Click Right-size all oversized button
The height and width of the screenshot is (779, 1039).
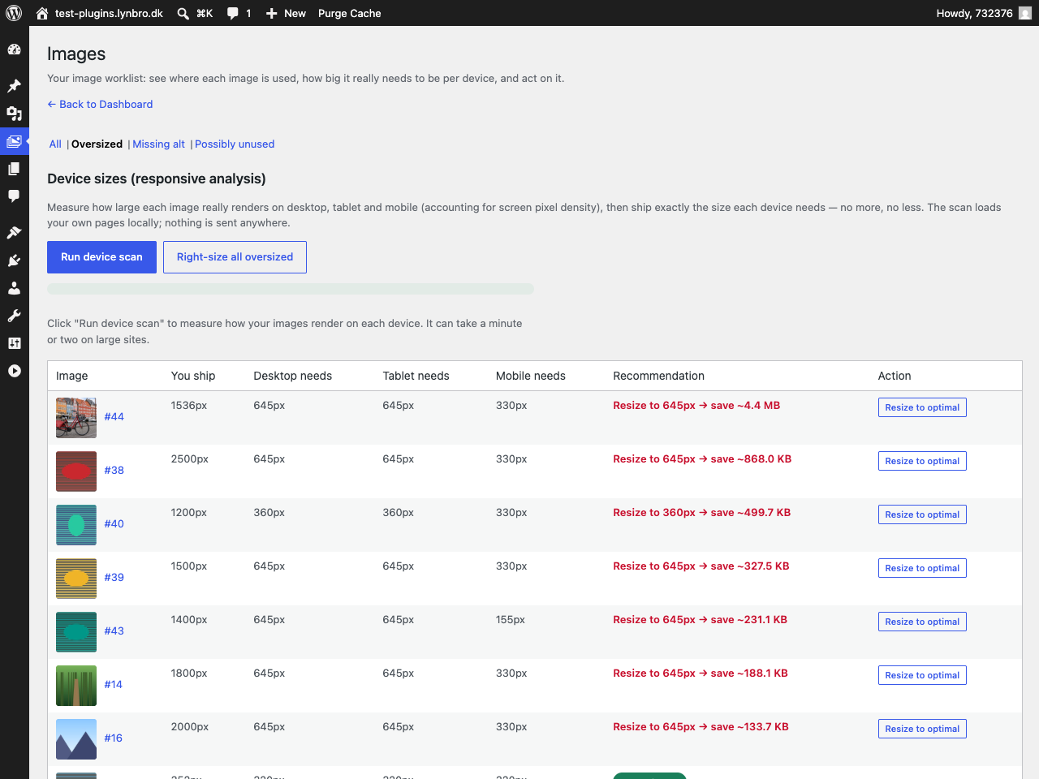click(x=235, y=257)
